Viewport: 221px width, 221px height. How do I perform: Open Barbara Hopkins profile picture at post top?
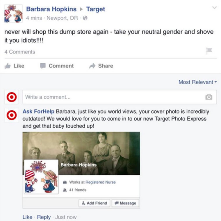[13, 14]
